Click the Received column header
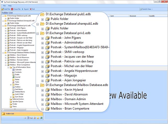This screenshot has height=124, width=168. pos(133,16)
